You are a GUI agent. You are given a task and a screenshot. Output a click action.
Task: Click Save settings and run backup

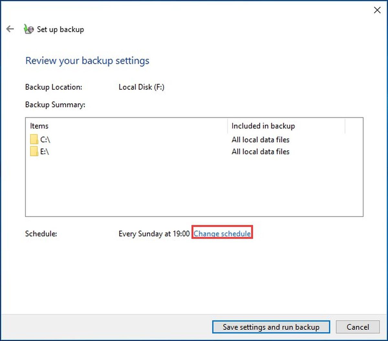pyautogui.click(x=271, y=327)
